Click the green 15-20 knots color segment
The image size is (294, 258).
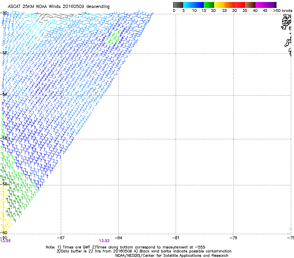pos(209,5)
